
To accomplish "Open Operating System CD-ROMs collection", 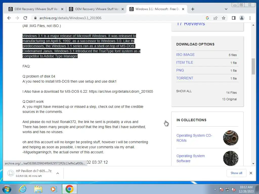I will [194, 138].
